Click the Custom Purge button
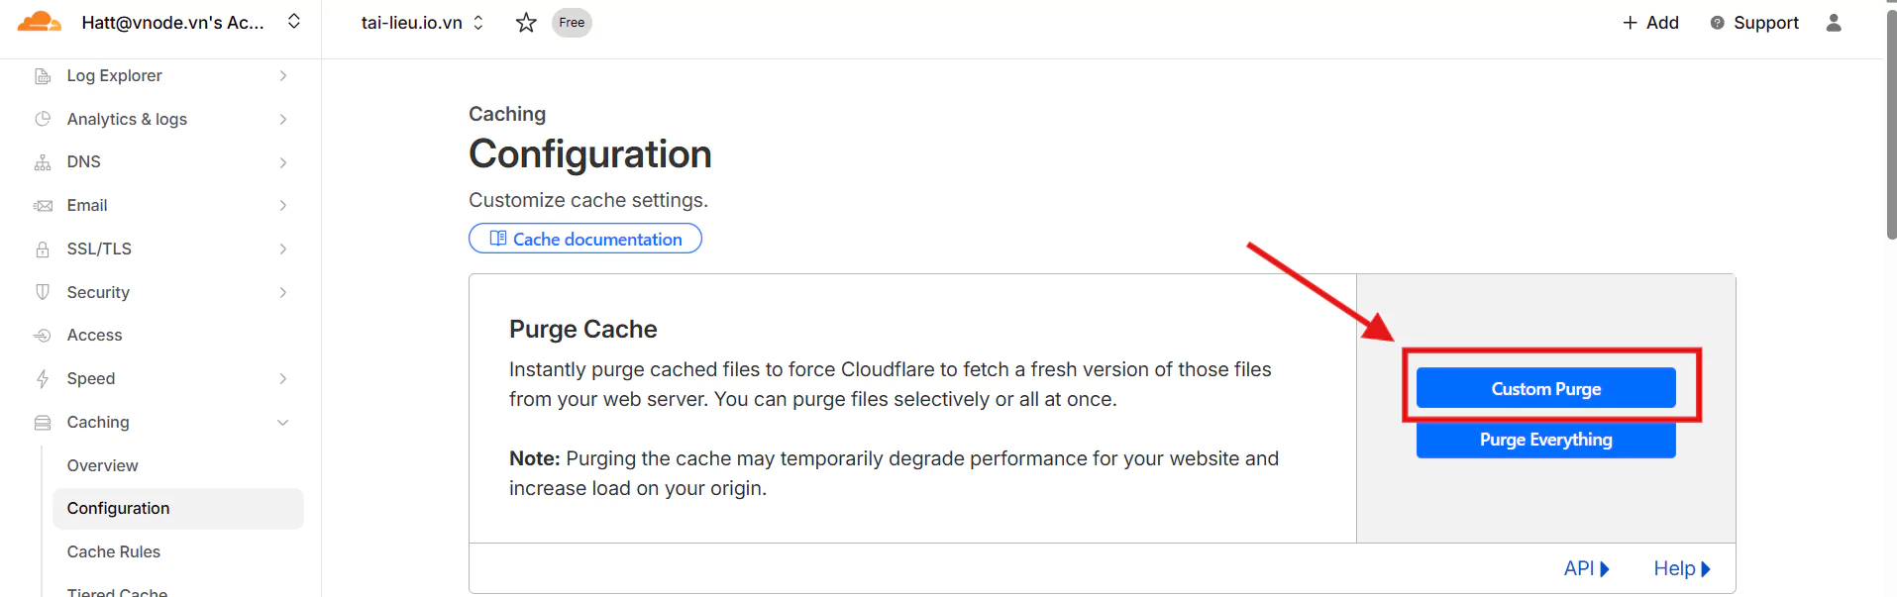 [x=1545, y=388]
